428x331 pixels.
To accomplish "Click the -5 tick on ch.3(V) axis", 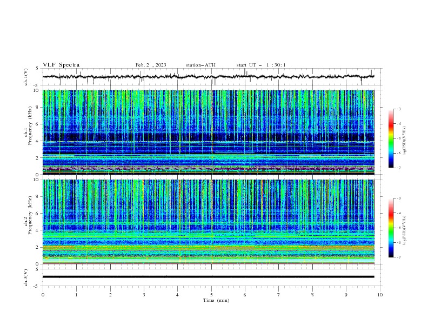I will tap(36, 286).
